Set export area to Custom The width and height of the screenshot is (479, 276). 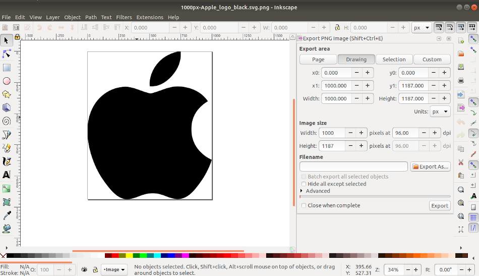(432, 60)
